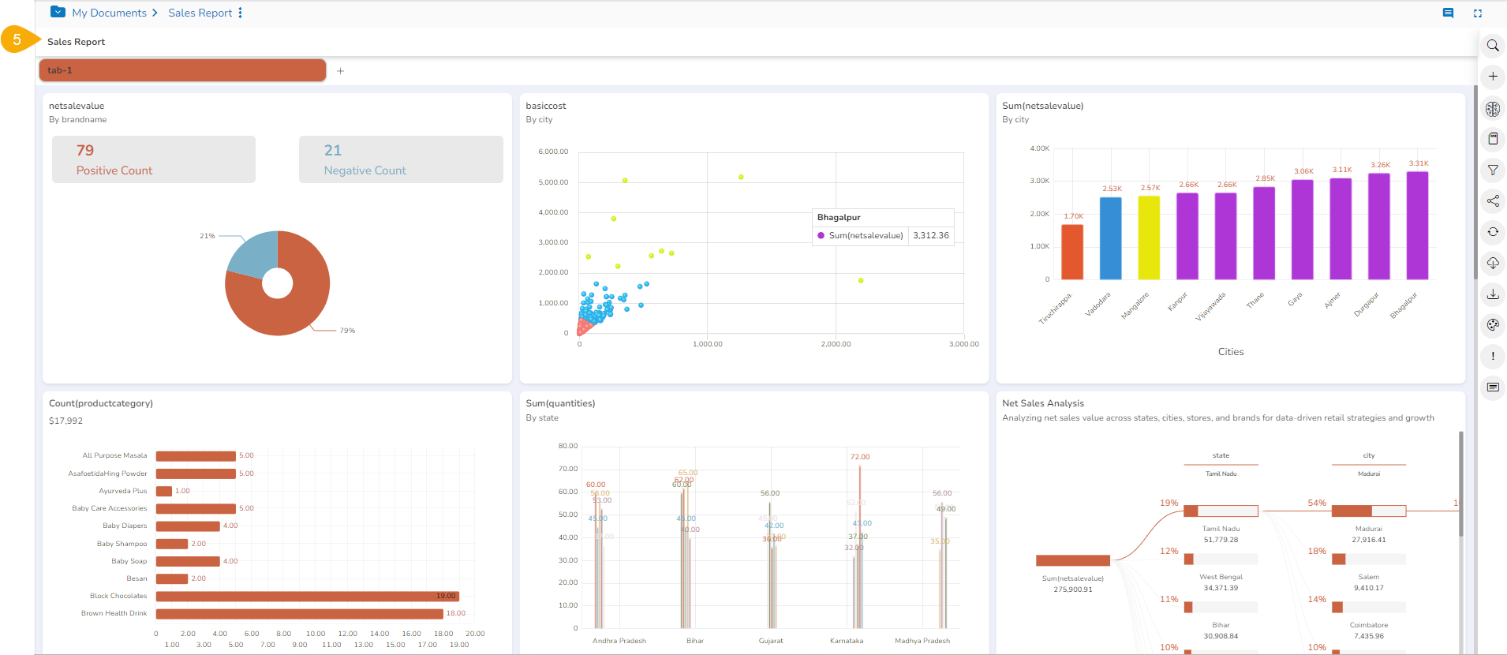Image resolution: width=1507 pixels, height=655 pixels.
Task: Click the Sum(netsalevalue) root node 275,900.91
Action: [x=1073, y=560]
